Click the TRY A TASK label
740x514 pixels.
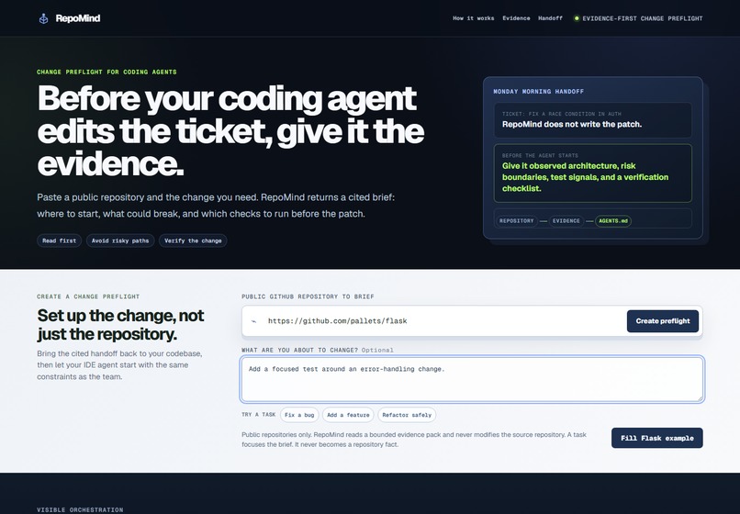[x=259, y=414]
